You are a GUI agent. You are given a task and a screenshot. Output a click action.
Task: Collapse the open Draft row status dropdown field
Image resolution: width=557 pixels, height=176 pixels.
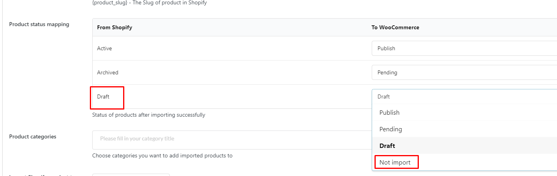(x=464, y=97)
